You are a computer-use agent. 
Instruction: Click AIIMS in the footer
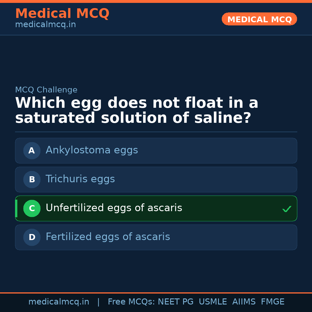click(x=244, y=302)
